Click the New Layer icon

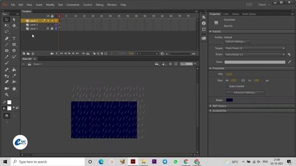tap(24, 53)
